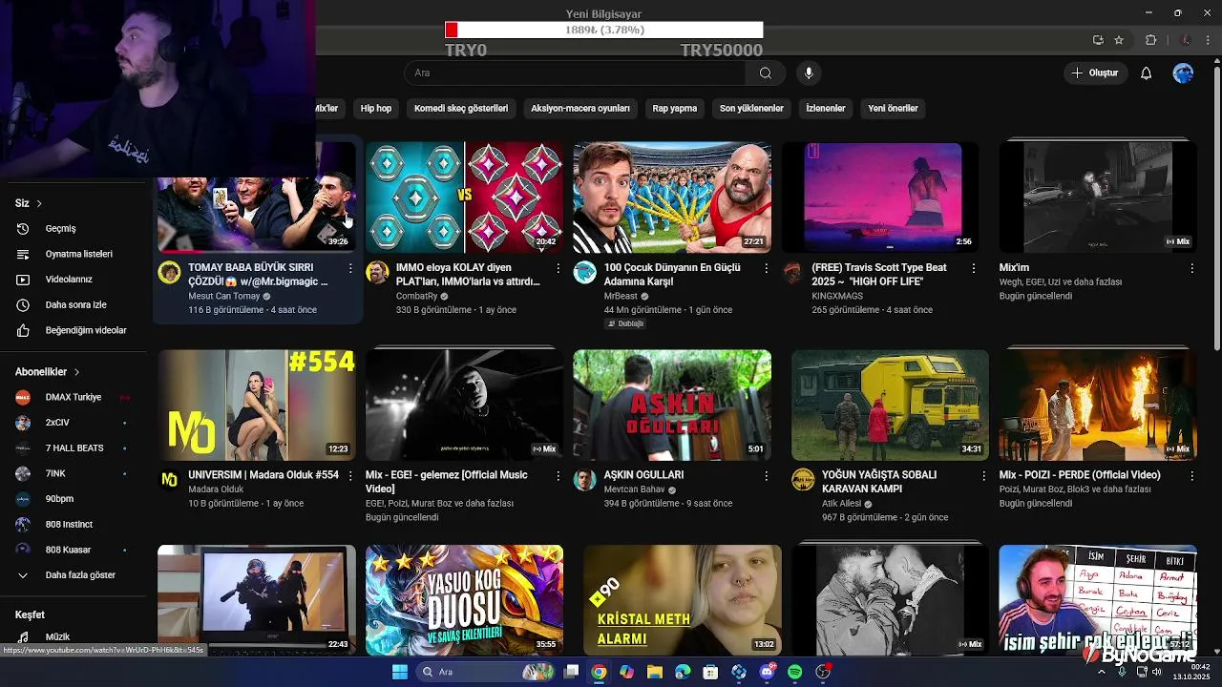Open the account avatar menu
Viewport: 1222px width, 687px height.
point(1184,73)
